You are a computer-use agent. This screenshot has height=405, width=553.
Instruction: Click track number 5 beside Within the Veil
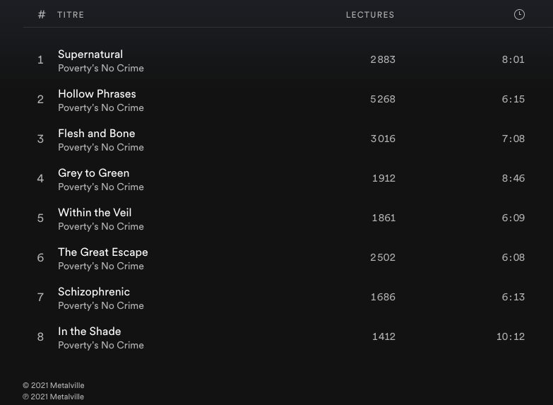point(40,218)
